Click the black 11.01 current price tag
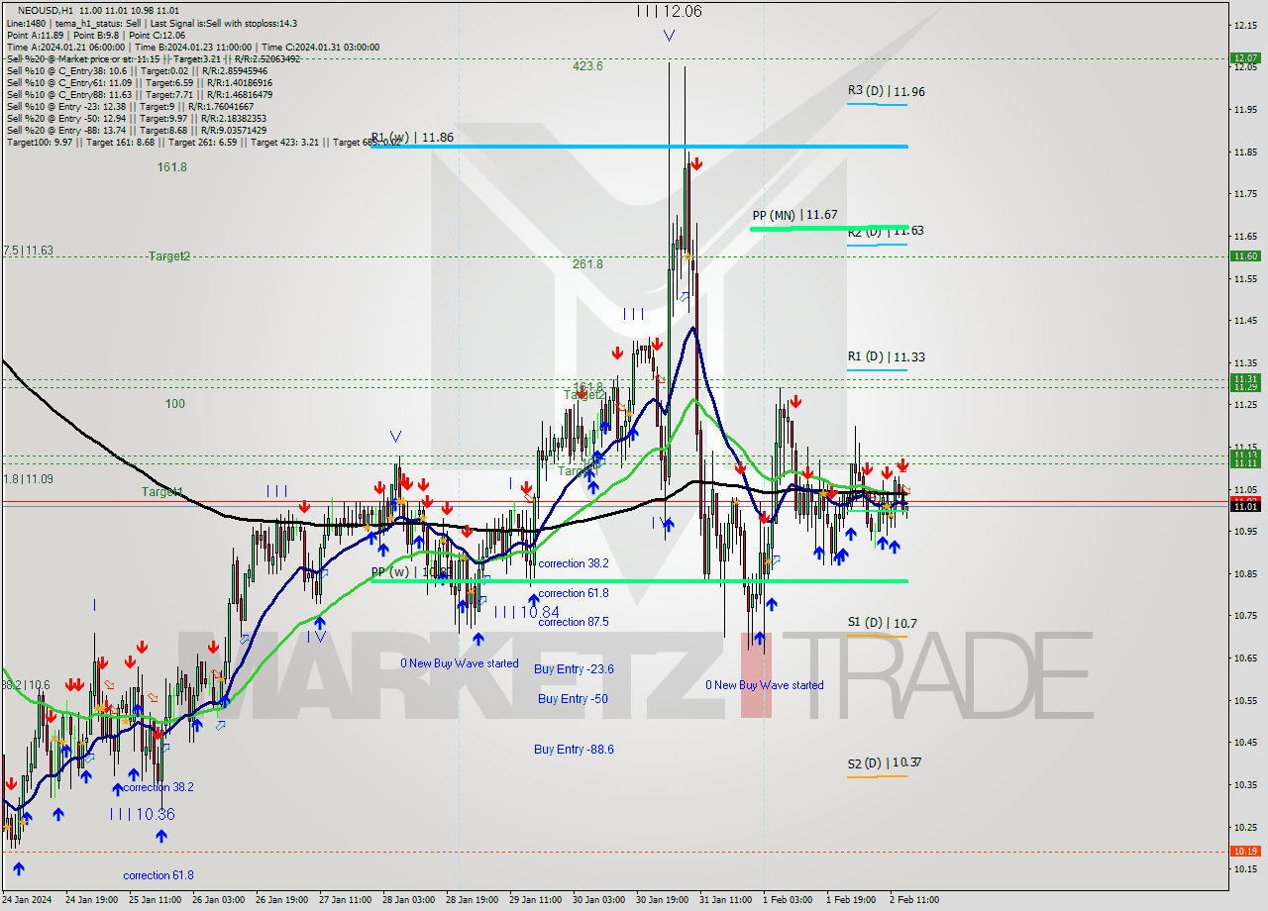Image resolution: width=1268 pixels, height=911 pixels. coord(1244,506)
